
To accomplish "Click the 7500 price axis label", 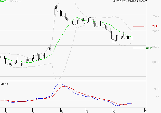I will click(x=156, y=16).
